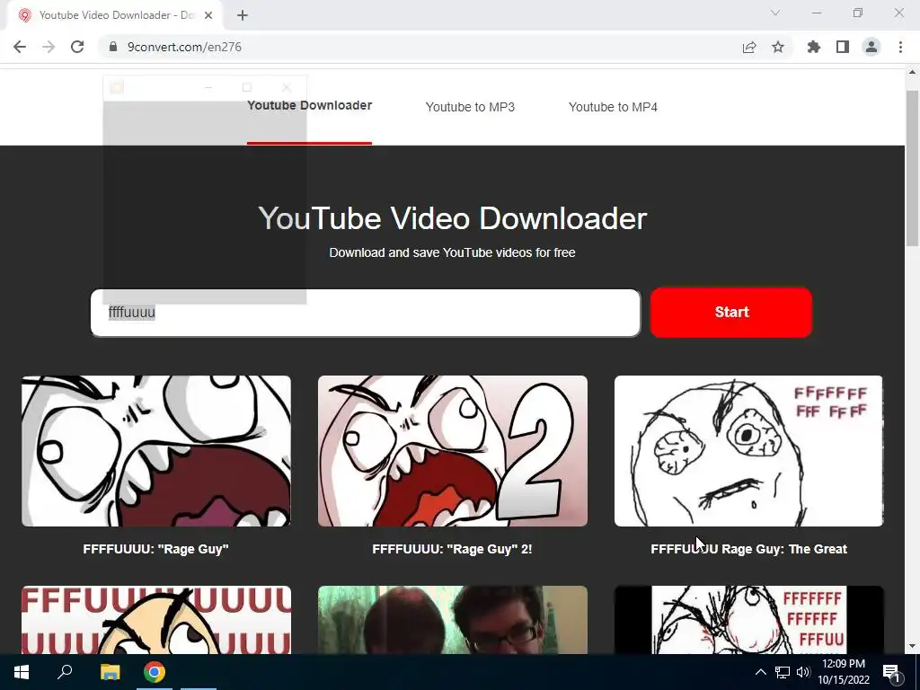Click the red Start button
The width and height of the screenshot is (920, 690).
pyautogui.click(x=731, y=312)
